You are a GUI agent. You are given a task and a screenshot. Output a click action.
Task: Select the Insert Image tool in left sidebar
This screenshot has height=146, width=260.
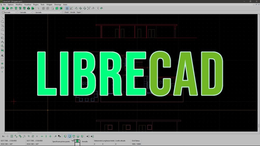point(2,64)
